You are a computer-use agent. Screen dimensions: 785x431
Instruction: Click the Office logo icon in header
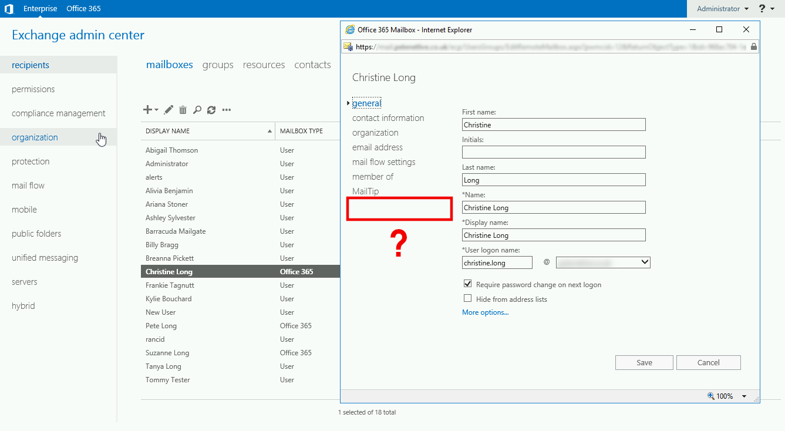pos(9,9)
